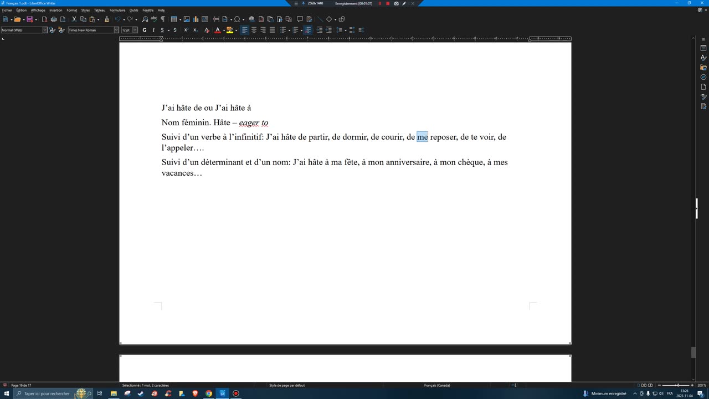Viewport: 709px width, 399px height.
Task: Click the Superscript X² icon
Action: coord(186,30)
